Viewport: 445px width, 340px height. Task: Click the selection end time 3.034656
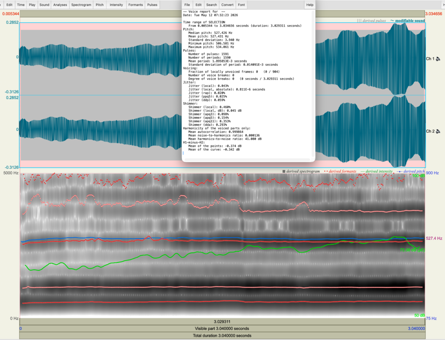tap(434, 13)
